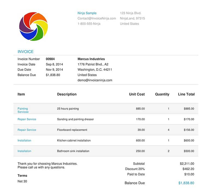Click the Marcus Industries client name
The height and width of the screenshot is (191, 210).
91,59
